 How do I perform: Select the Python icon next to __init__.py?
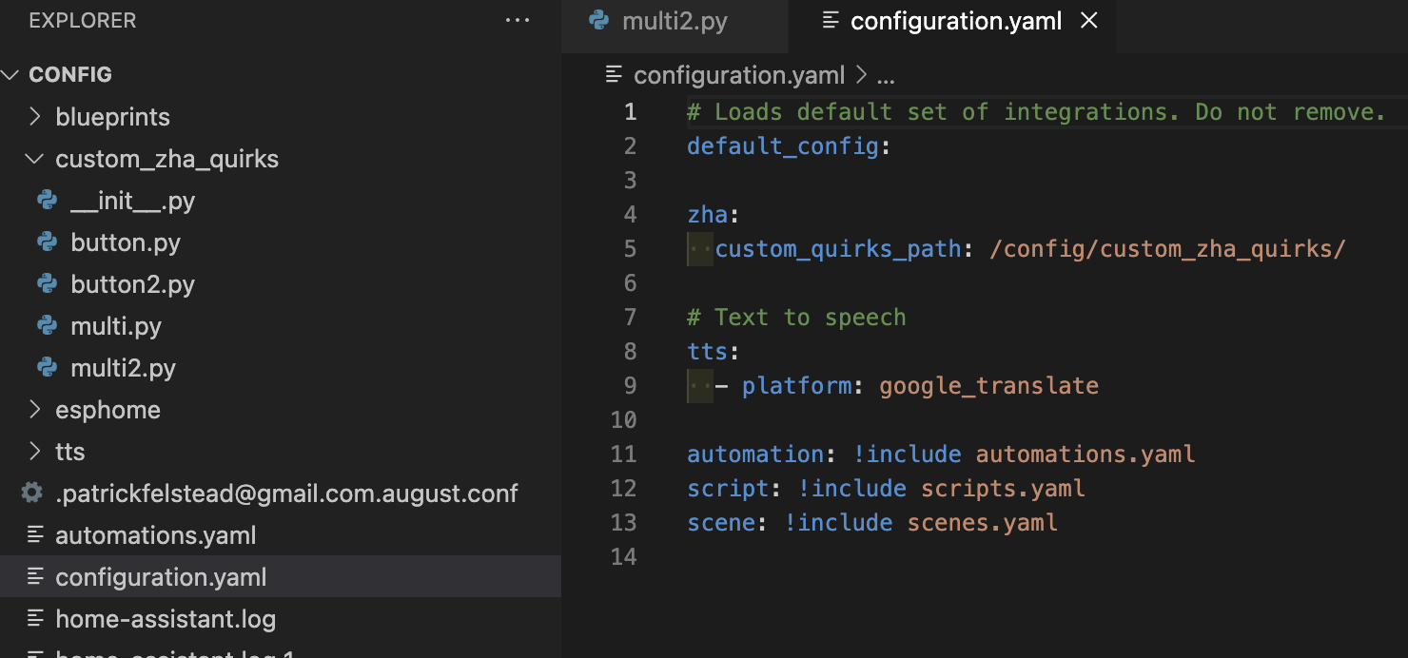pyautogui.click(x=48, y=201)
